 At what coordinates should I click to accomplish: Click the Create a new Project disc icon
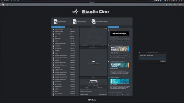[x=74, y=21]
